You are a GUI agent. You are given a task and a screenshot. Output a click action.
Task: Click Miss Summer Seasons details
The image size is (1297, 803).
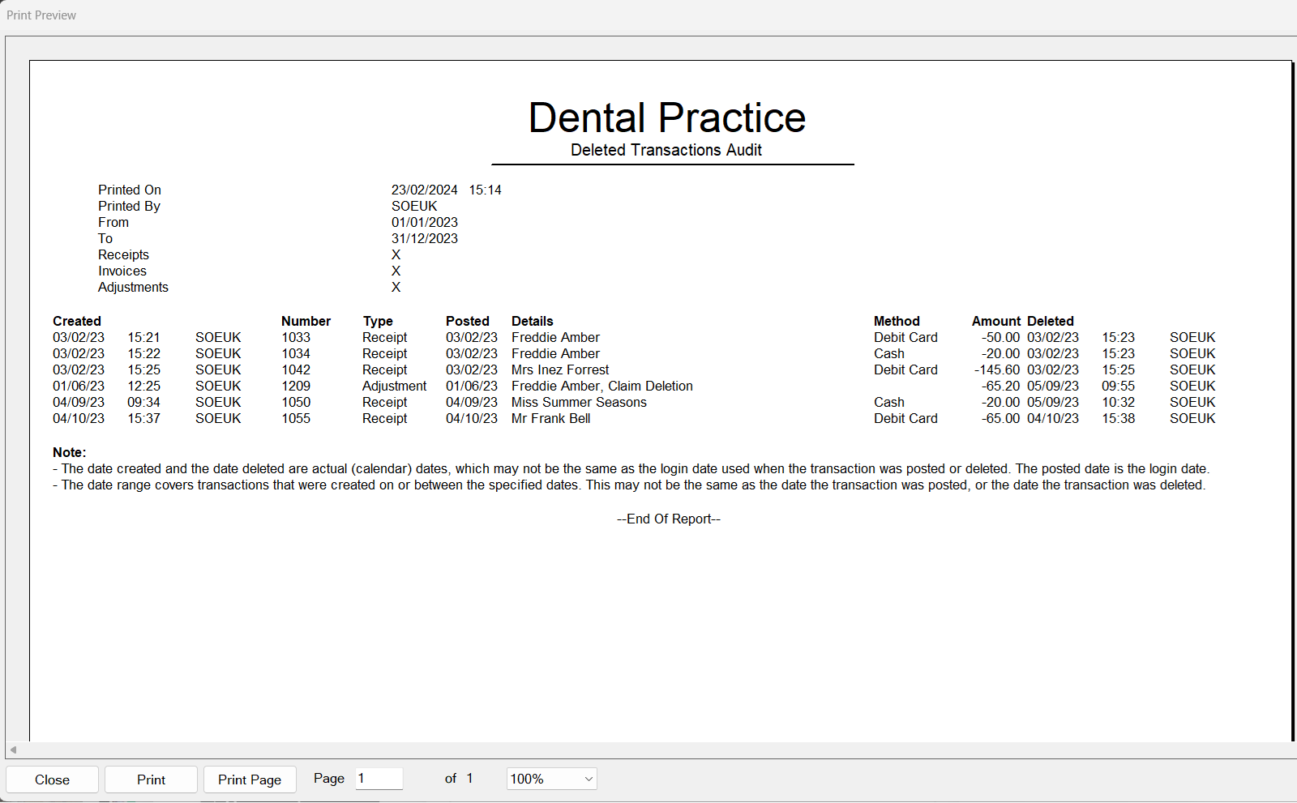click(579, 402)
